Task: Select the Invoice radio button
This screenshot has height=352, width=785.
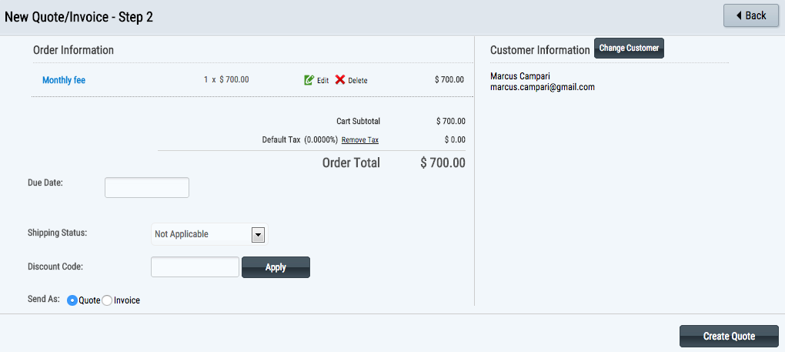Action: (x=107, y=300)
